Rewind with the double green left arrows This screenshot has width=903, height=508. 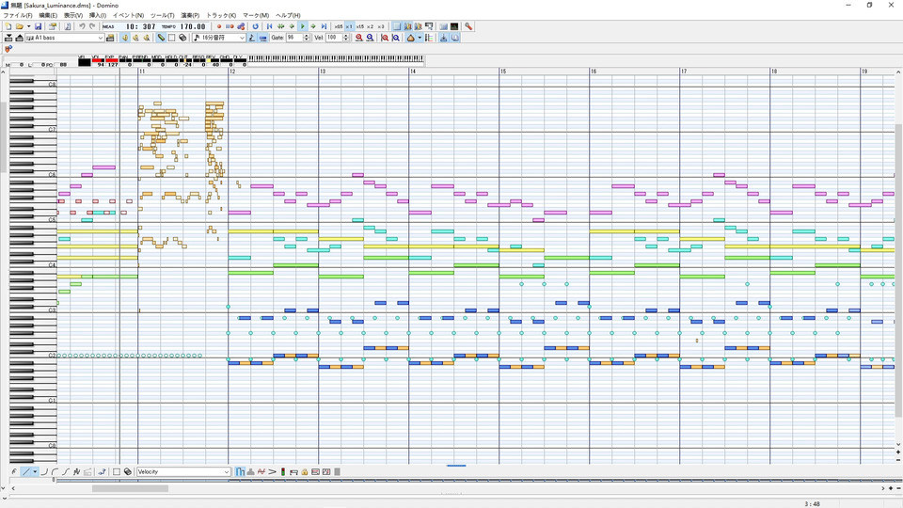280,26
